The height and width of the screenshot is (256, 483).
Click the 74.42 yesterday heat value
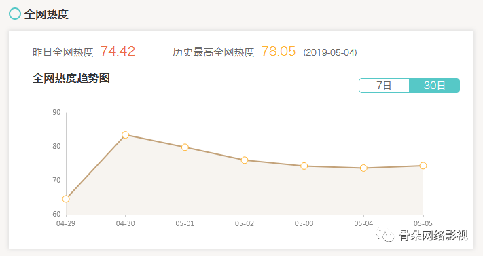click(118, 51)
